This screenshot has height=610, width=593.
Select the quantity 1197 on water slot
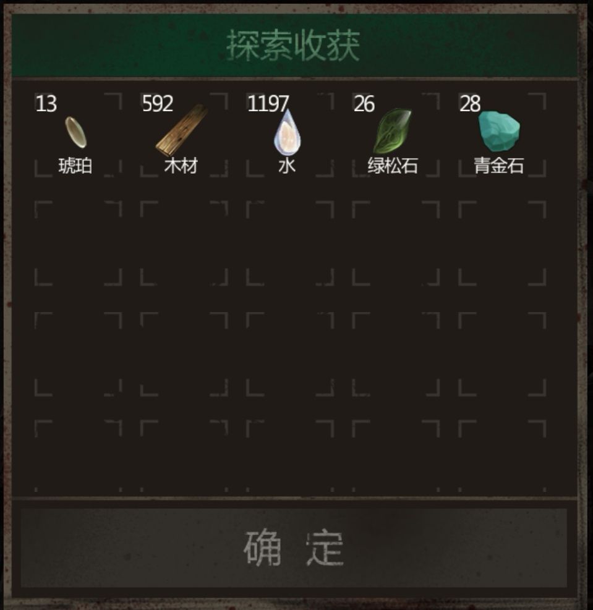point(268,104)
